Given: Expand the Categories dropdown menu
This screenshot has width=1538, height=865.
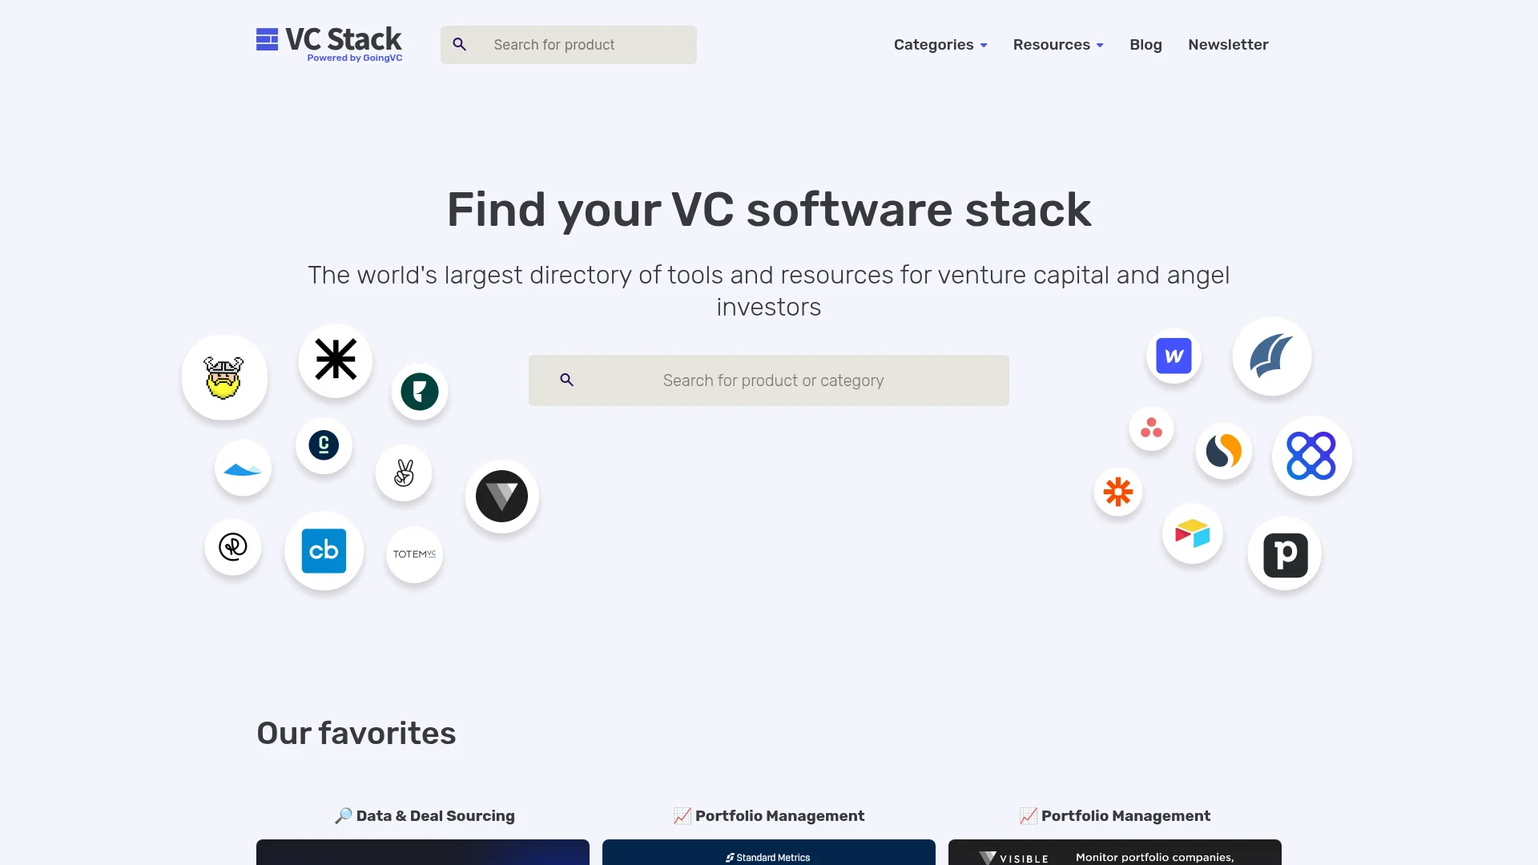Looking at the screenshot, I should (940, 45).
